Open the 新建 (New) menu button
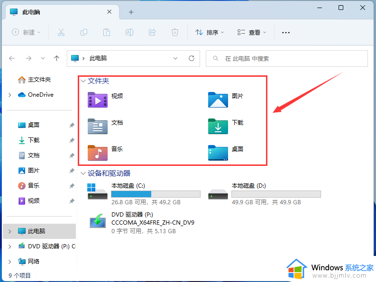376x282 pixels. pyautogui.click(x=26, y=32)
